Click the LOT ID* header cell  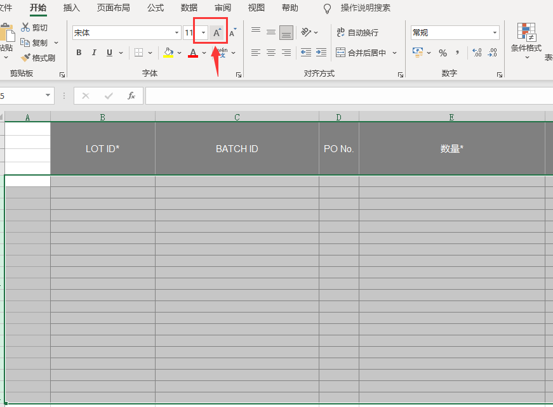pyautogui.click(x=103, y=148)
